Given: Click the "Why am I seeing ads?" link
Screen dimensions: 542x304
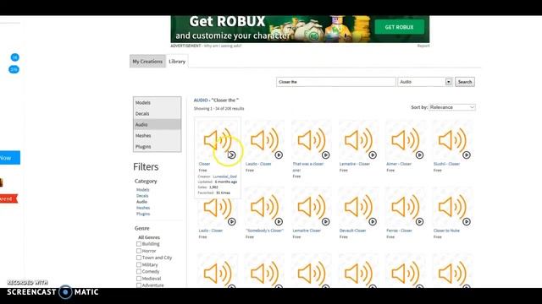Looking at the screenshot, I should (223, 46).
